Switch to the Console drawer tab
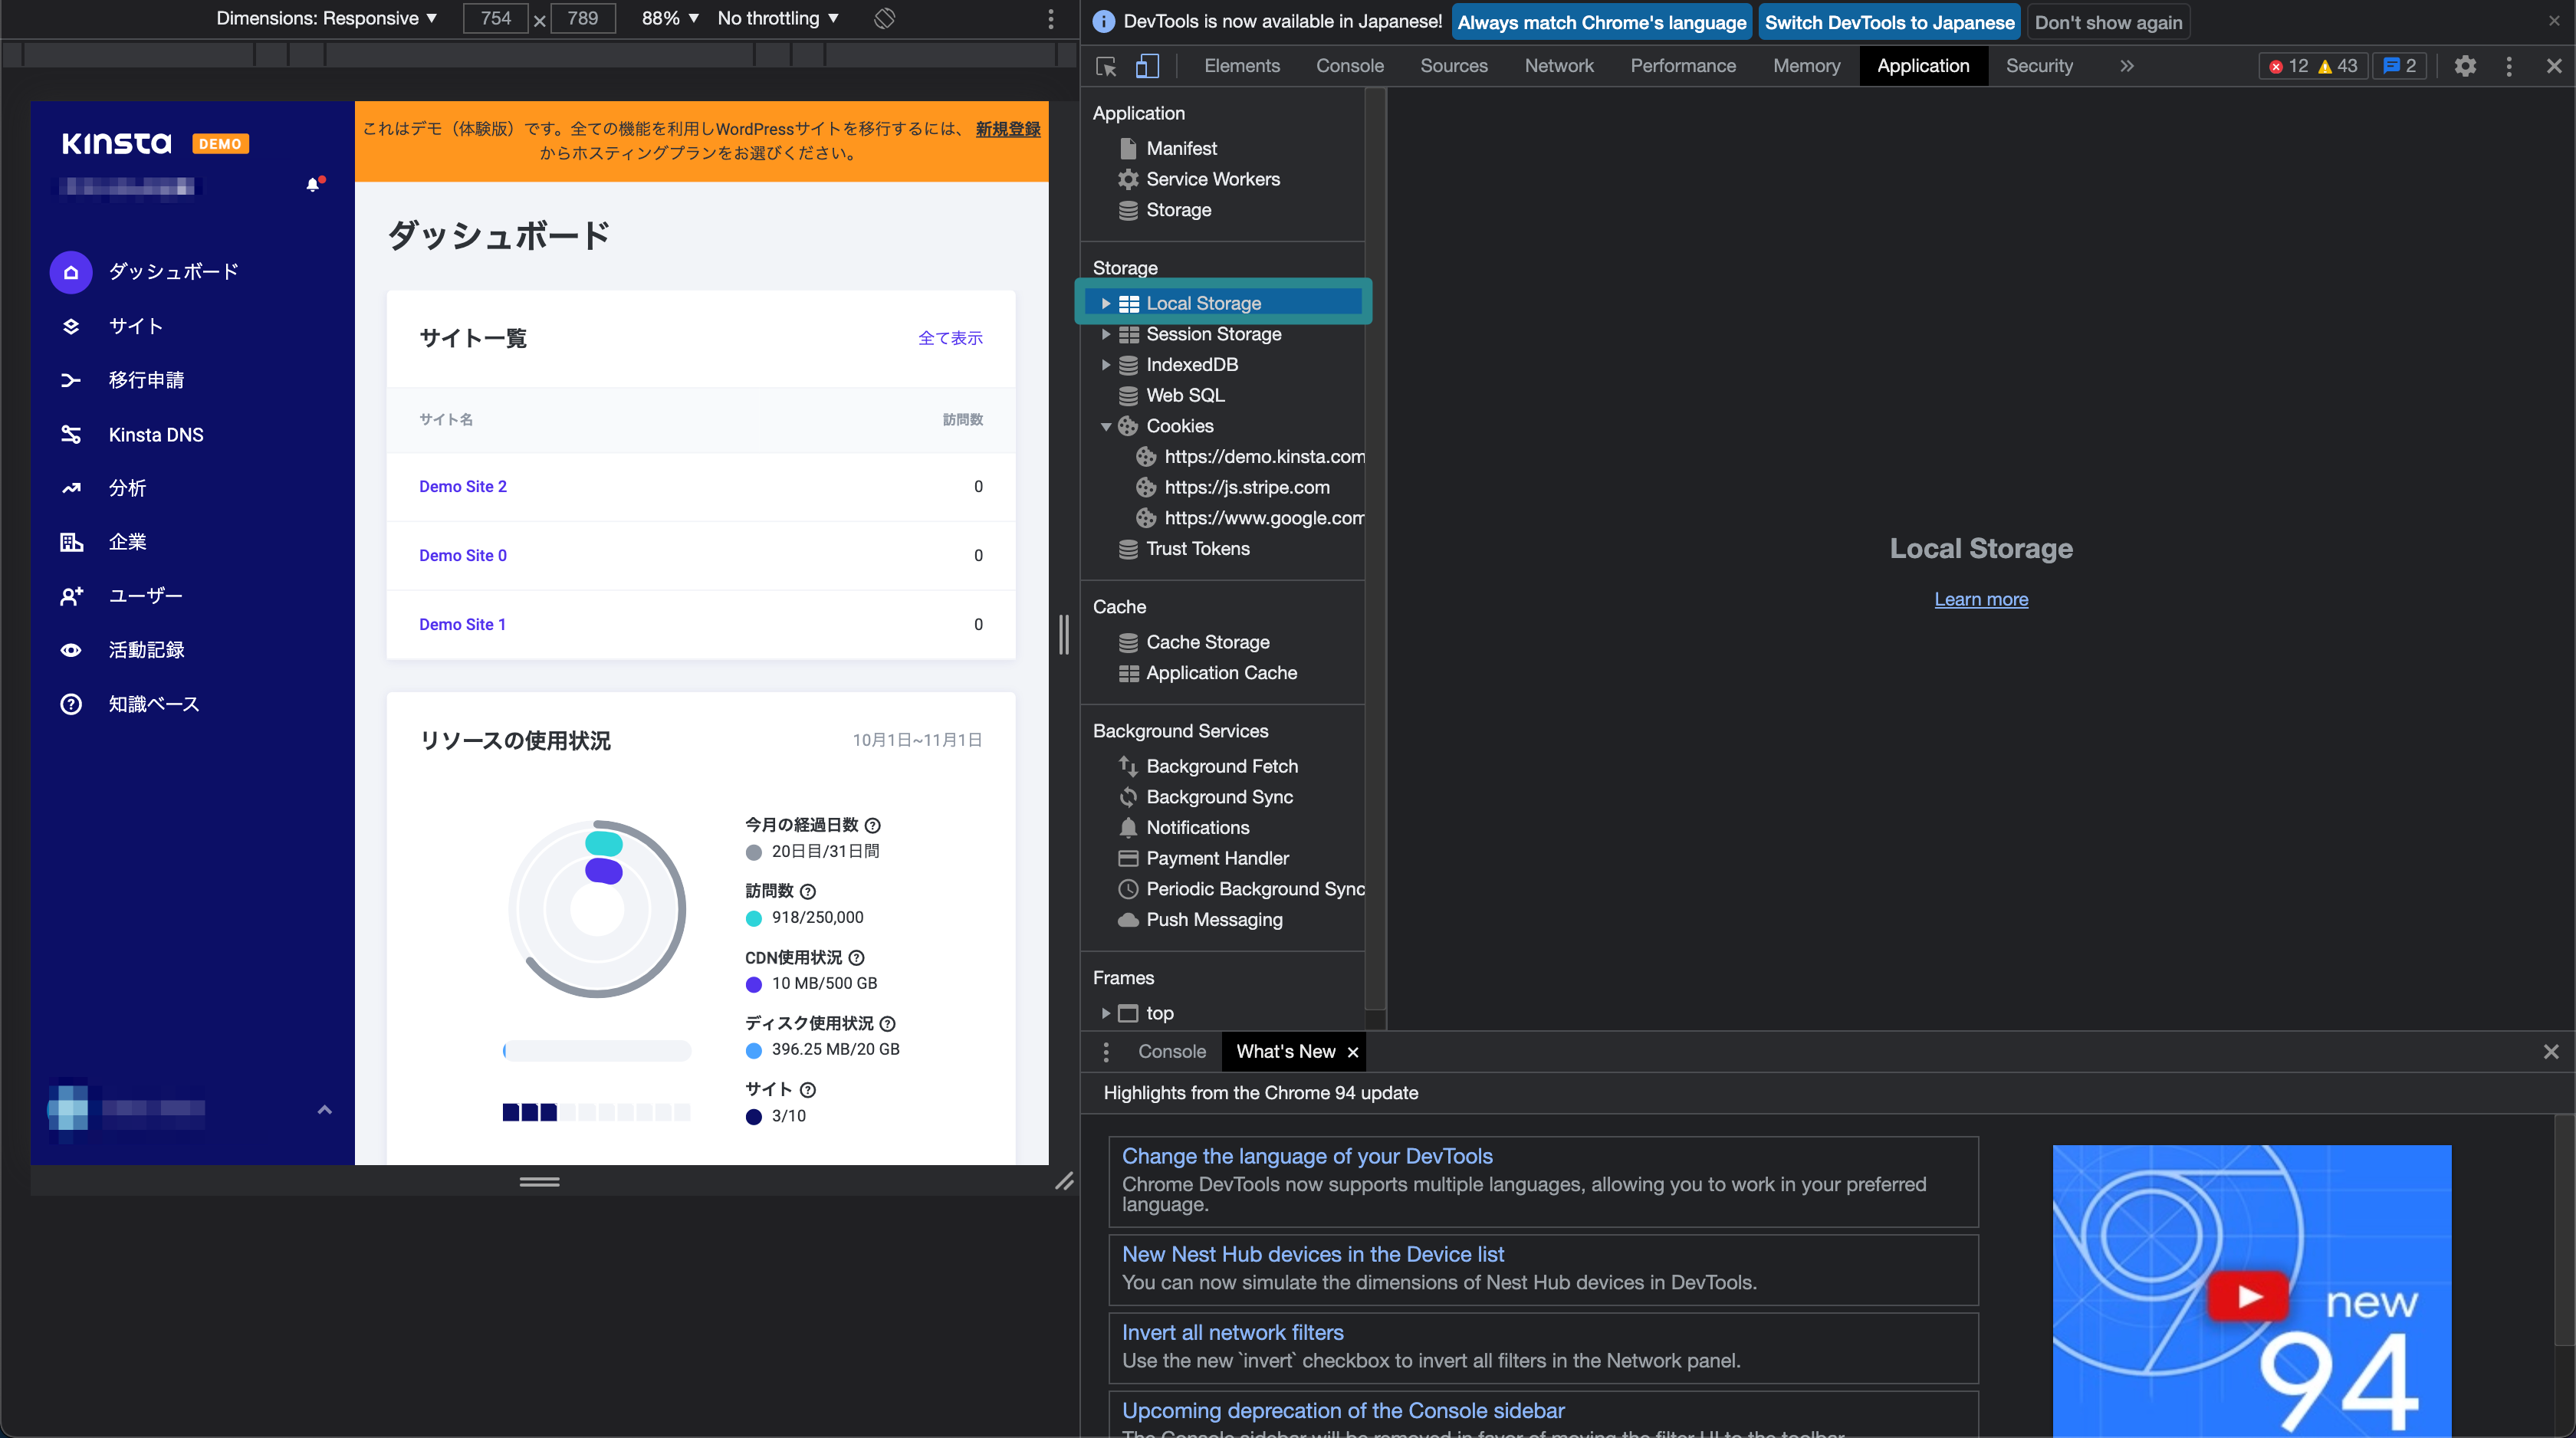Viewport: 2576px width, 1438px height. pos(1171,1051)
